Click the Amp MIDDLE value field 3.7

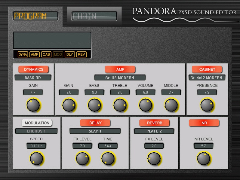(171, 92)
